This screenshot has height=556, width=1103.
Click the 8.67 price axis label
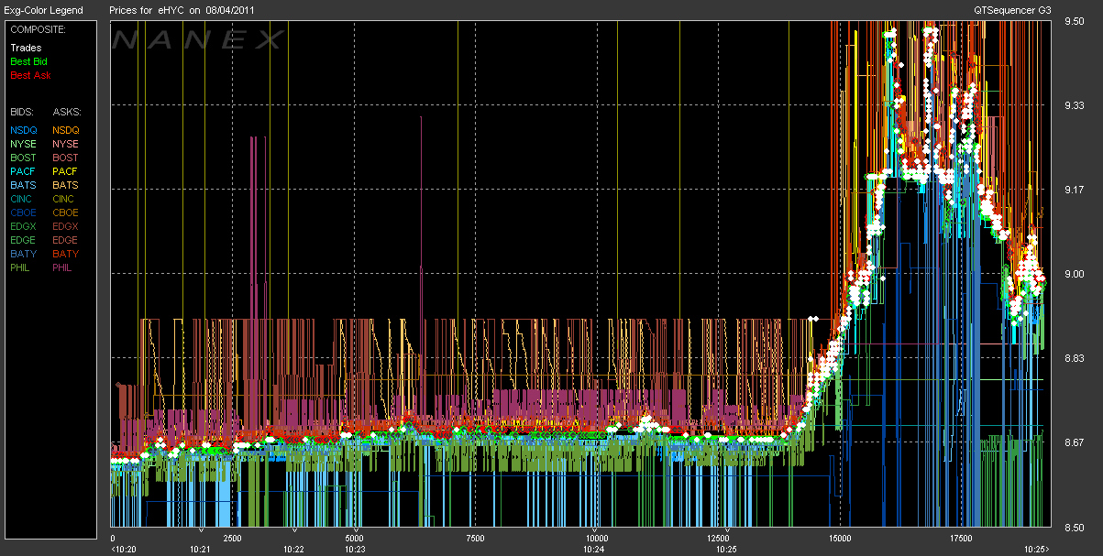(x=1075, y=442)
